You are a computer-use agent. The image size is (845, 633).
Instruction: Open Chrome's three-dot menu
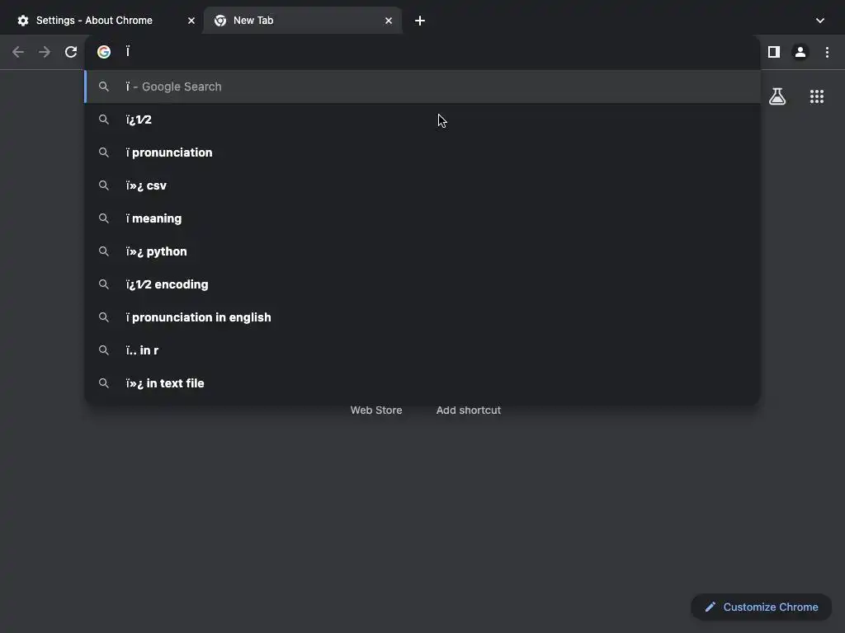coord(827,52)
